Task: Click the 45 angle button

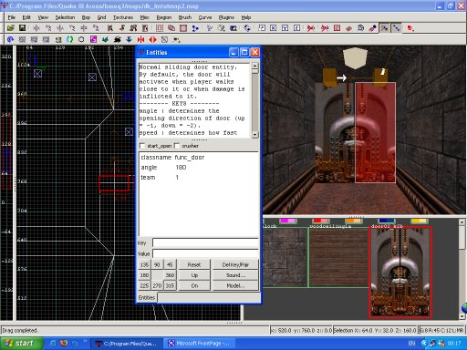Action: pos(170,264)
